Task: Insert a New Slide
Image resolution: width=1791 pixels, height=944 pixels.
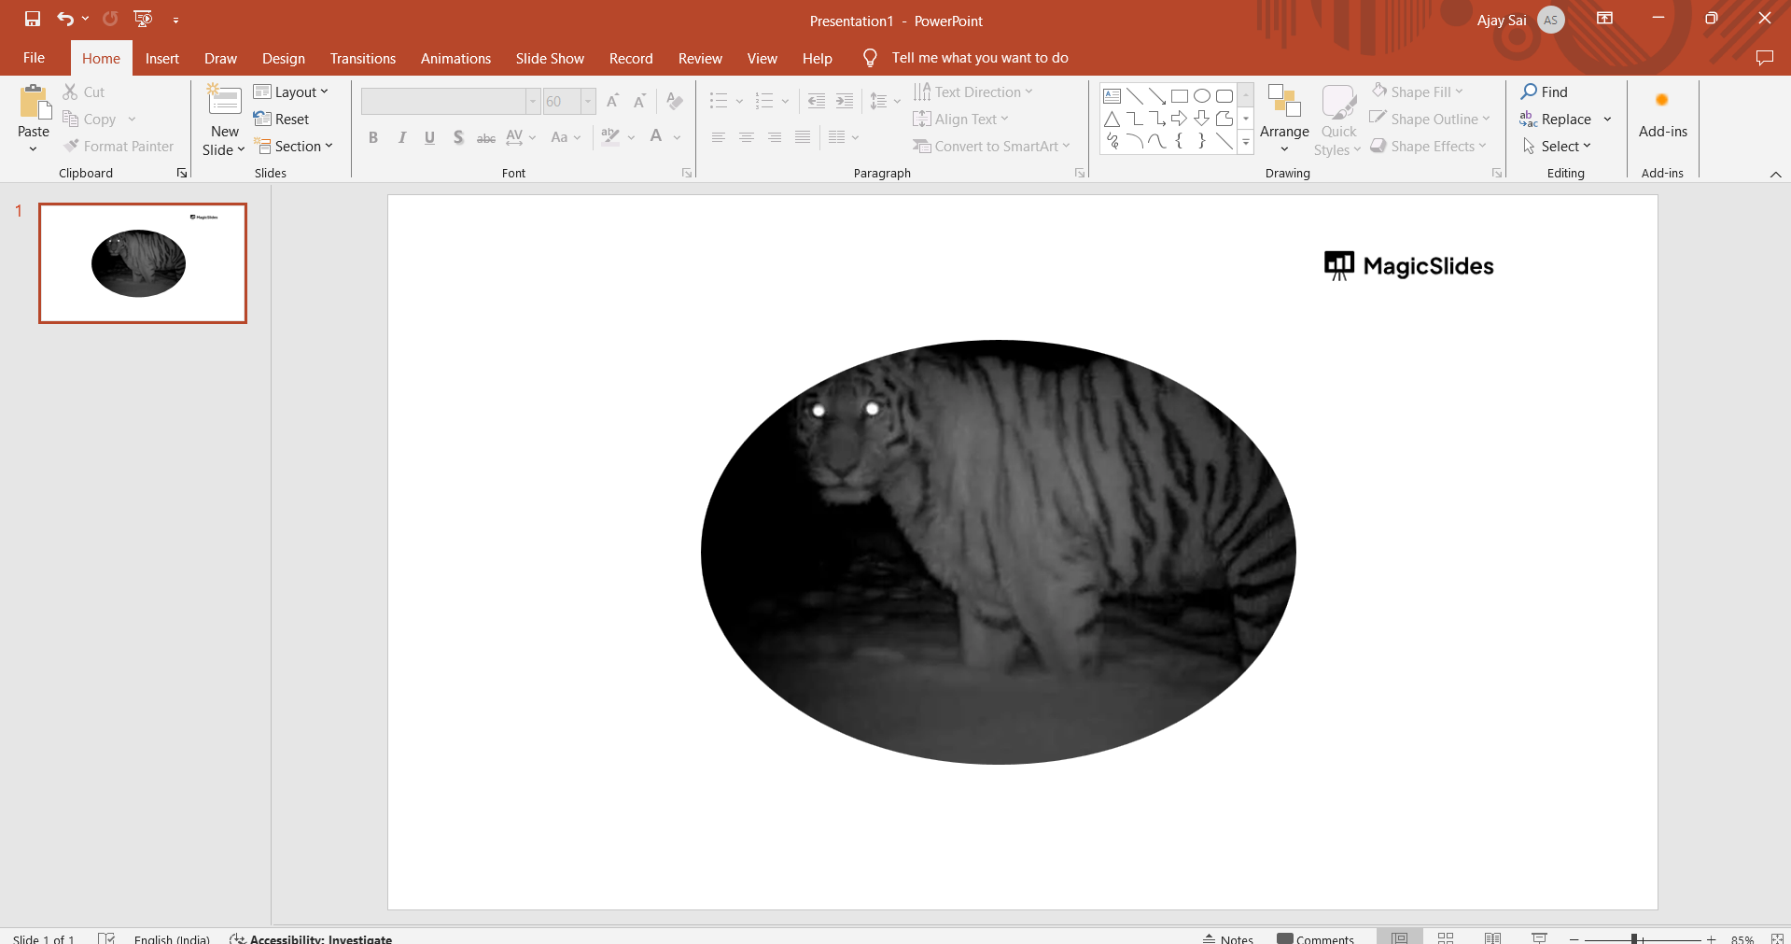Action: [x=224, y=101]
